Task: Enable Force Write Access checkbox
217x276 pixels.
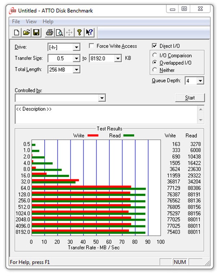Action: 91,46
